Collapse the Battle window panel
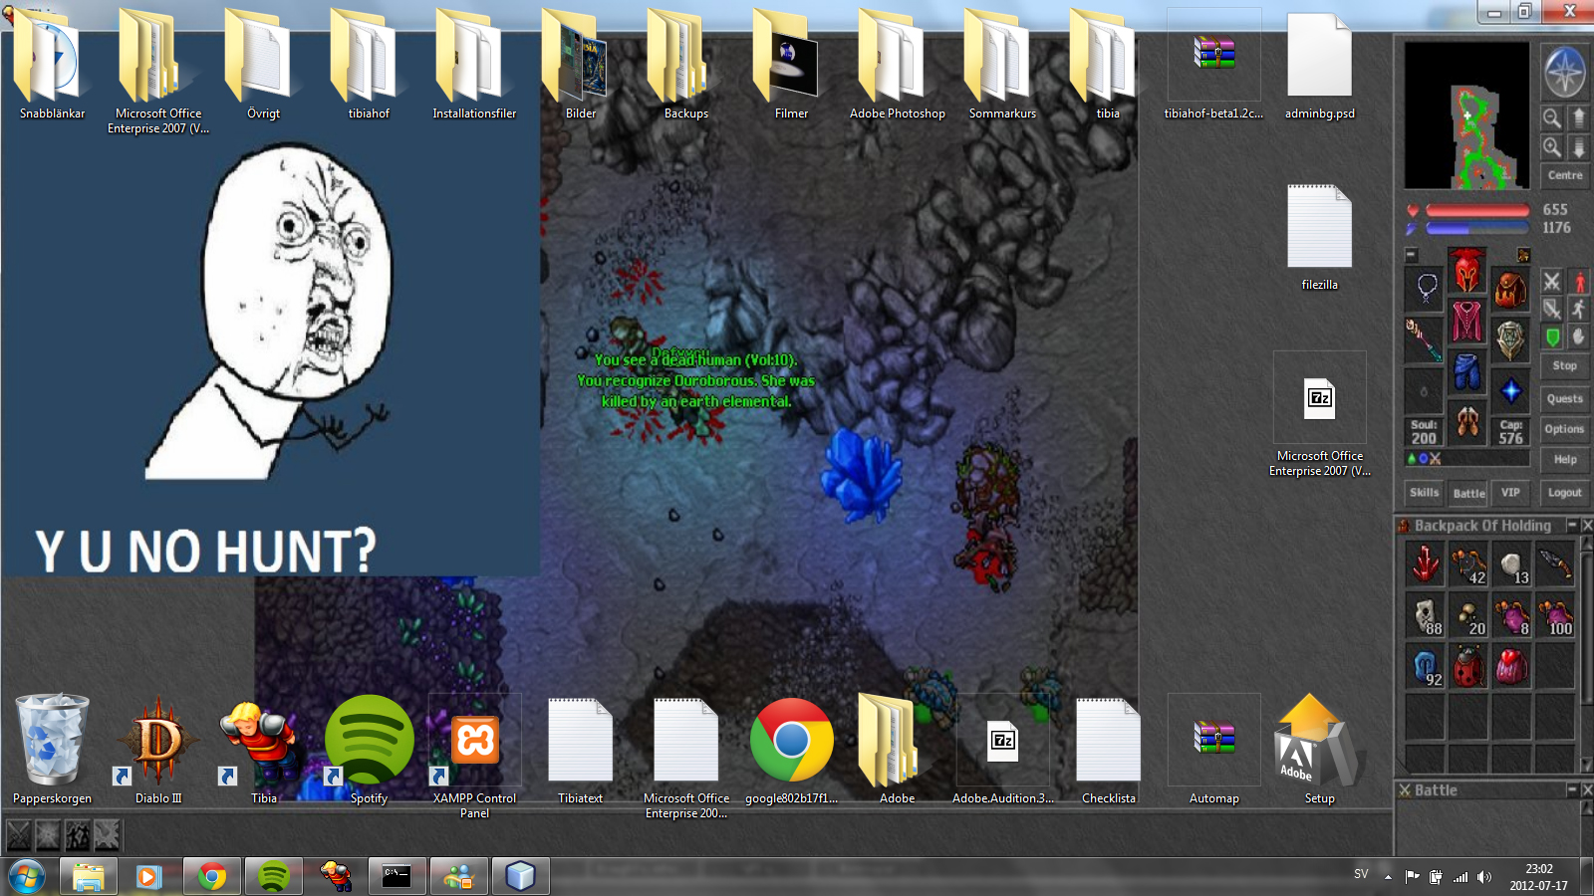The image size is (1594, 896). coord(1572,789)
